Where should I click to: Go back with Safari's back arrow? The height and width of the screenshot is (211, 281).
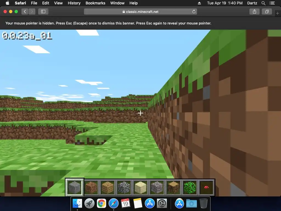tap(25, 12)
